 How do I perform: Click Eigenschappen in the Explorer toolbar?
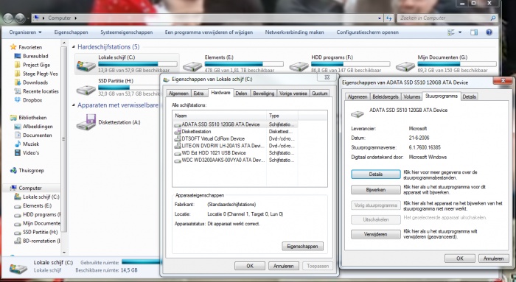point(71,32)
